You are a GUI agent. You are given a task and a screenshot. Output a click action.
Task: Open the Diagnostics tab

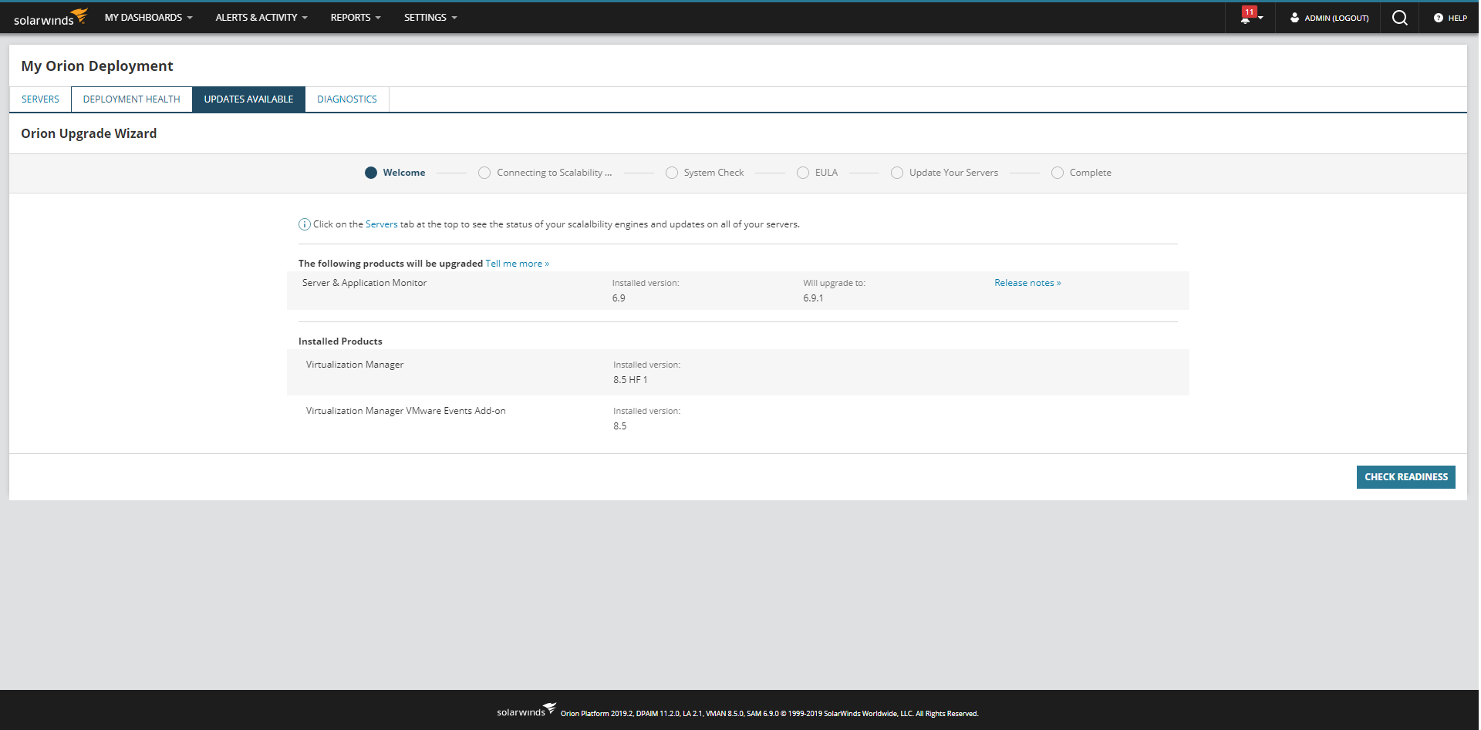(x=347, y=99)
